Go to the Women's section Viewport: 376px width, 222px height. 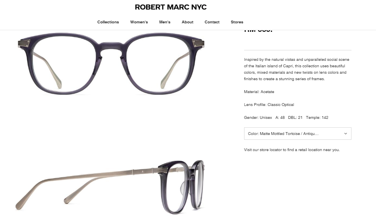coord(139,22)
